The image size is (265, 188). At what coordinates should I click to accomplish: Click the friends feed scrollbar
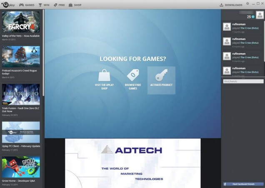(x=264, y=41)
